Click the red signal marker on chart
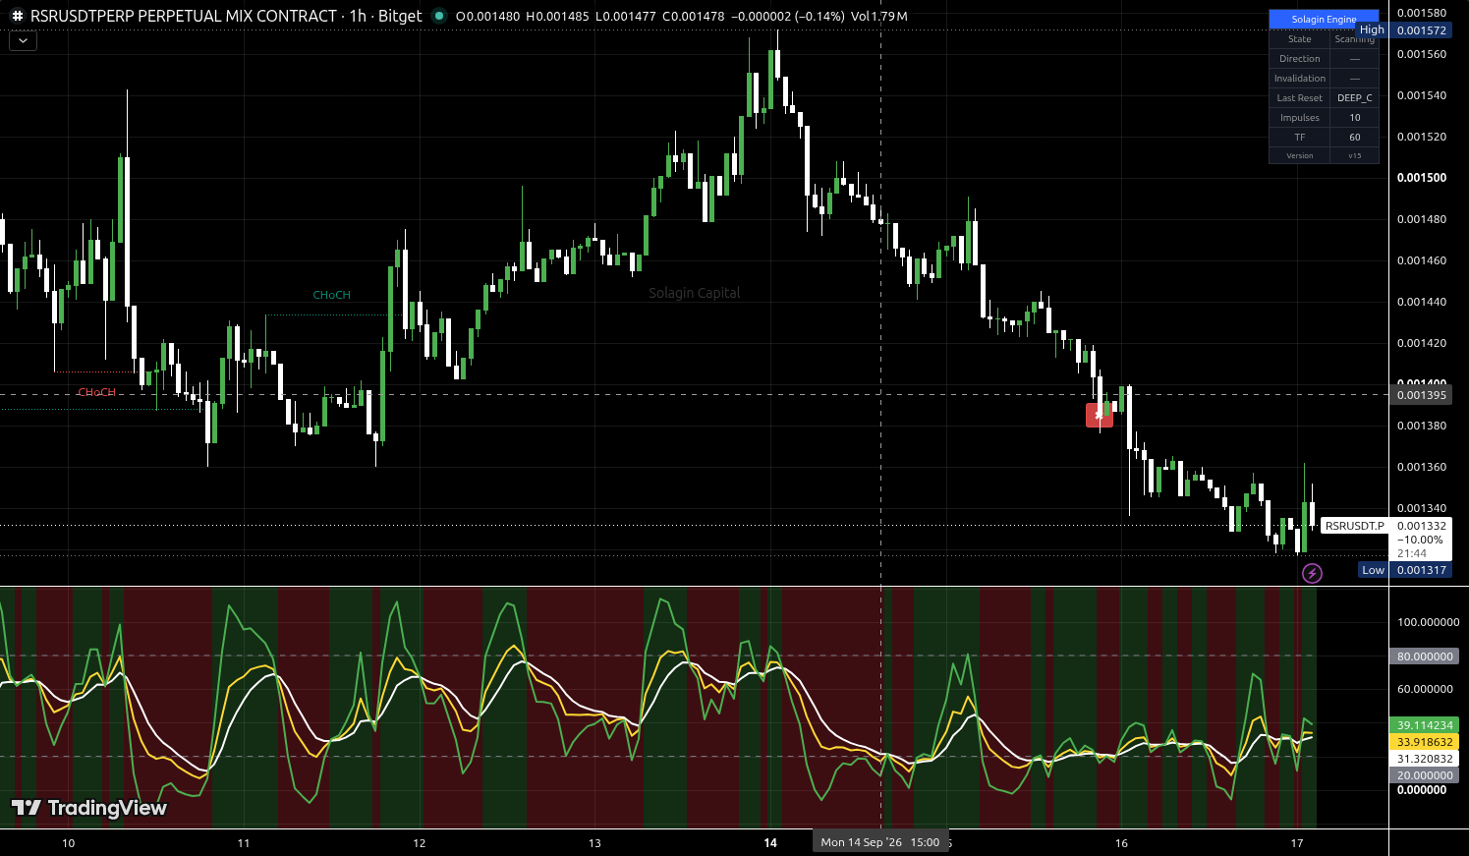The width and height of the screenshot is (1469, 856). [x=1100, y=415]
